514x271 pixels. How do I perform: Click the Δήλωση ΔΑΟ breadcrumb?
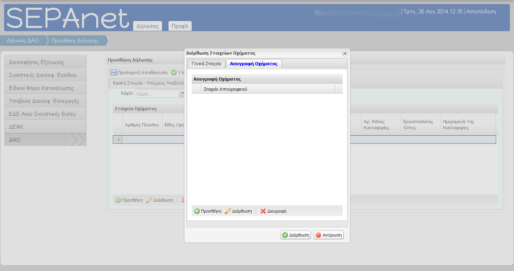click(23, 41)
